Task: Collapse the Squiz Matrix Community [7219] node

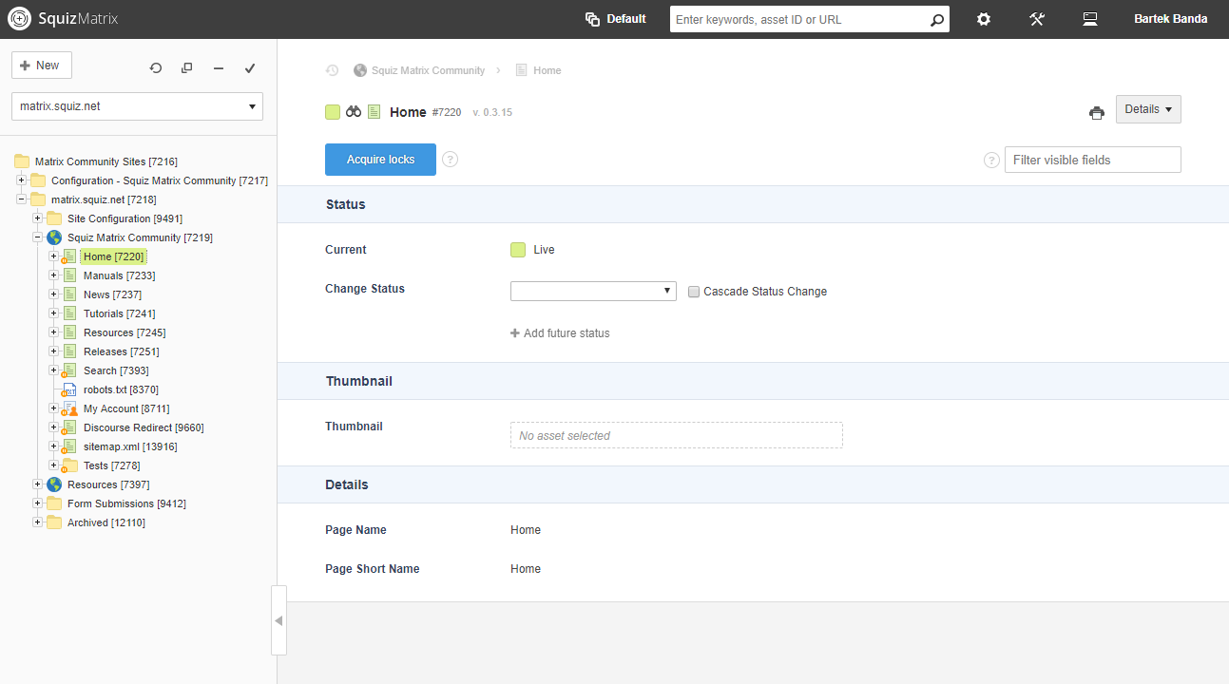Action: (38, 237)
